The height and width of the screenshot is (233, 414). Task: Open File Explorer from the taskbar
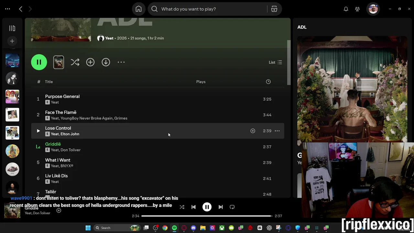pyautogui.click(x=203, y=228)
